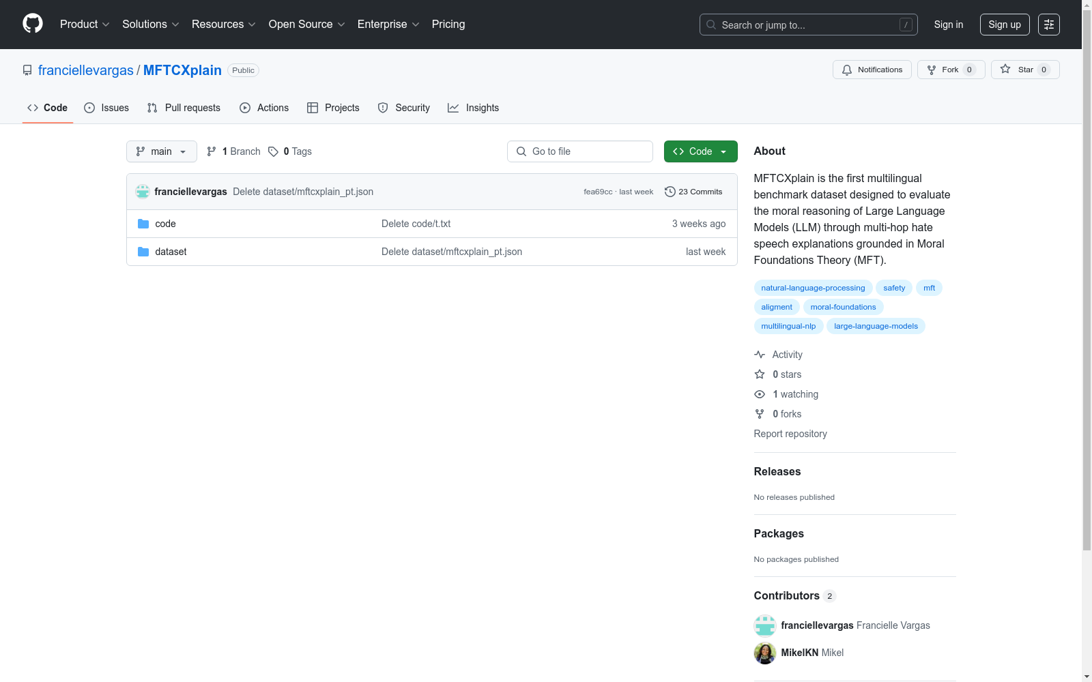Open the main branch selector dropdown
1092x682 pixels.
click(162, 151)
